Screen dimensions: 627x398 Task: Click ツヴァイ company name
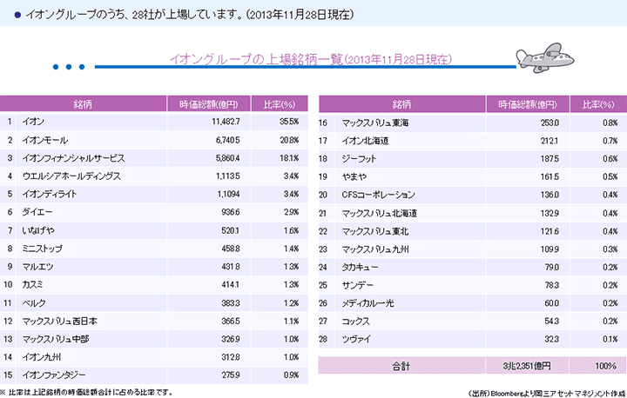(x=356, y=339)
